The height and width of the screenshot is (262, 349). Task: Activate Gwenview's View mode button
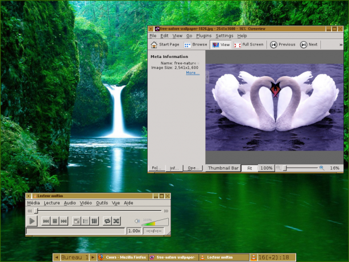(x=221, y=44)
